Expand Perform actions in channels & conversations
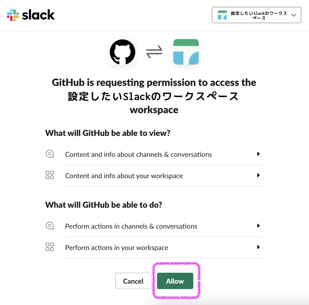Image resolution: width=309 pixels, height=305 pixels. pyautogui.click(x=259, y=226)
